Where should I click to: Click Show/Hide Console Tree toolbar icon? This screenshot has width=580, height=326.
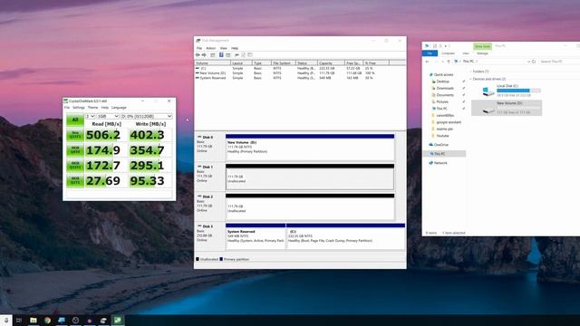coord(213,55)
